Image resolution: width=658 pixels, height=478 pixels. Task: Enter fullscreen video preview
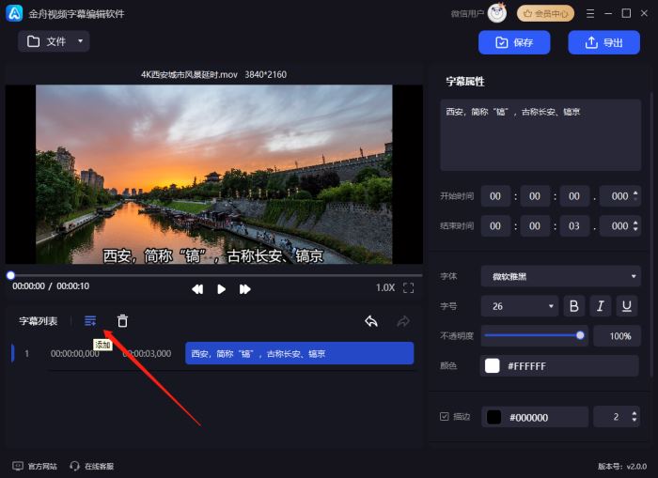[408, 287]
